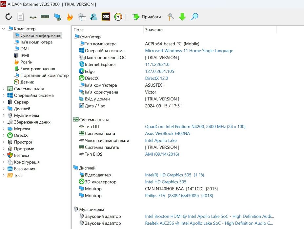304x229 pixels.
Task: Open the Intel Apollo Lake chipset link
Action: (x=161, y=140)
